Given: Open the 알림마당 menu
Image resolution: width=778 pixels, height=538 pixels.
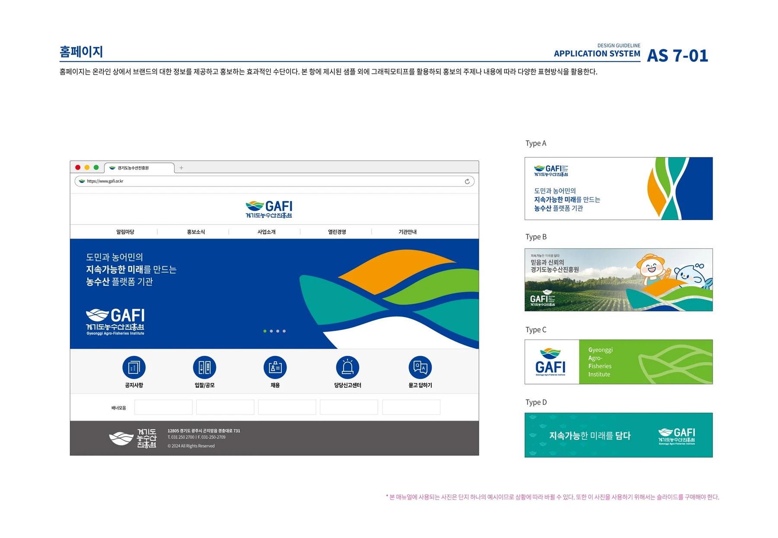Looking at the screenshot, I should pos(125,232).
